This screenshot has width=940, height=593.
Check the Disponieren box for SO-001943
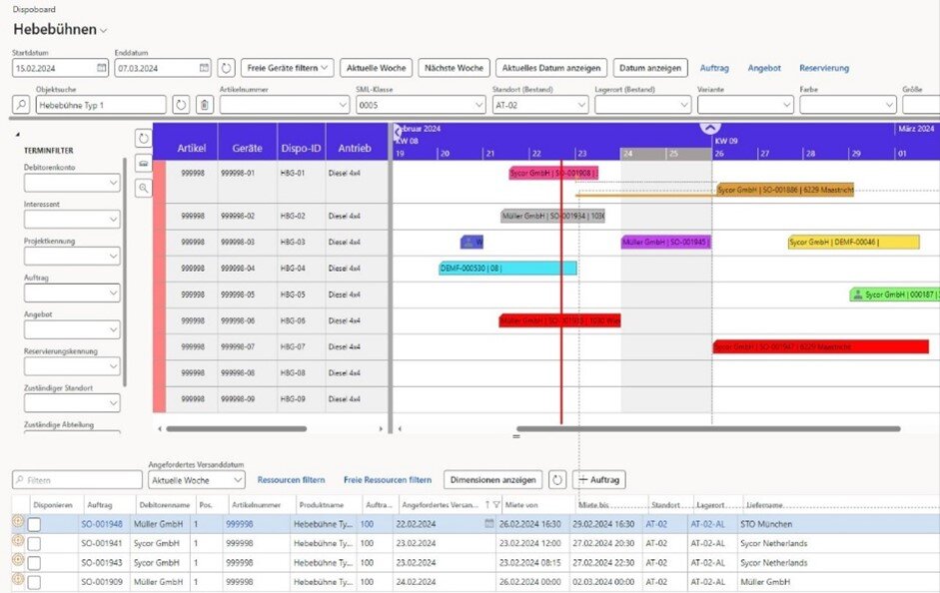35,562
